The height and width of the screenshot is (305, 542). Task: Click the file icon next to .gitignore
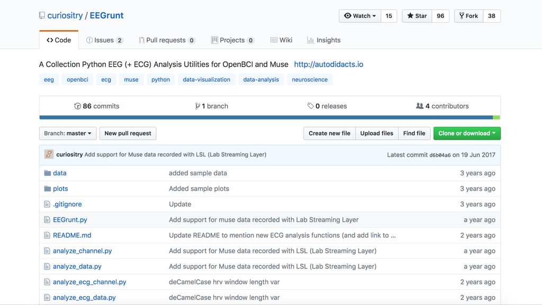pos(47,204)
